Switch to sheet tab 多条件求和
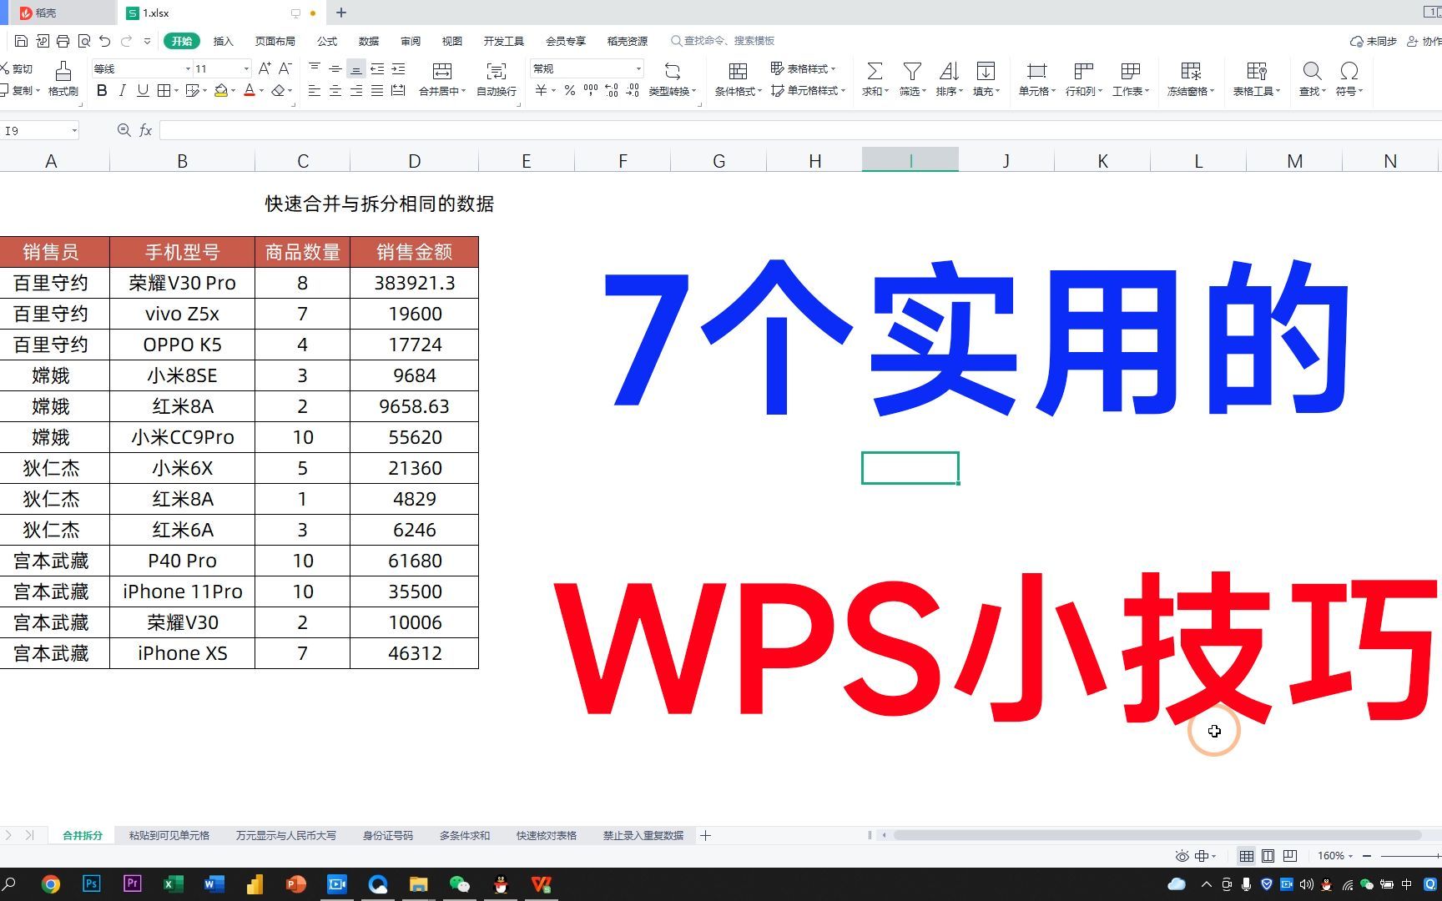1442x901 pixels. coord(465,835)
